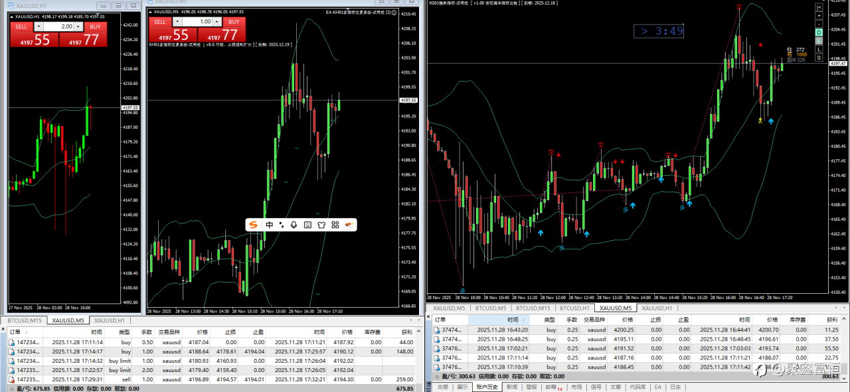This screenshot has width=850, height=392.
Task: Select the buy limit row with 4179.40
Action: [x=211, y=370]
